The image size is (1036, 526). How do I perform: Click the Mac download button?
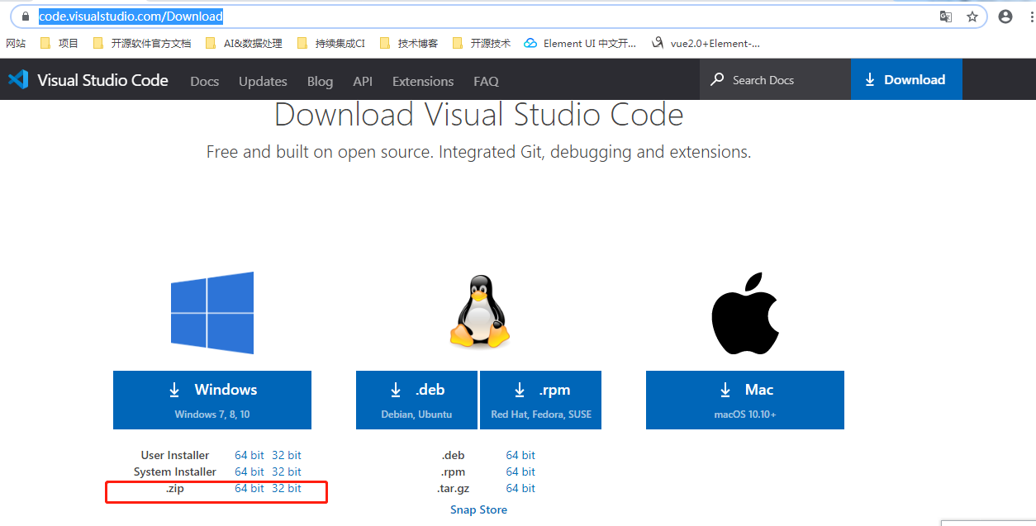tap(745, 400)
